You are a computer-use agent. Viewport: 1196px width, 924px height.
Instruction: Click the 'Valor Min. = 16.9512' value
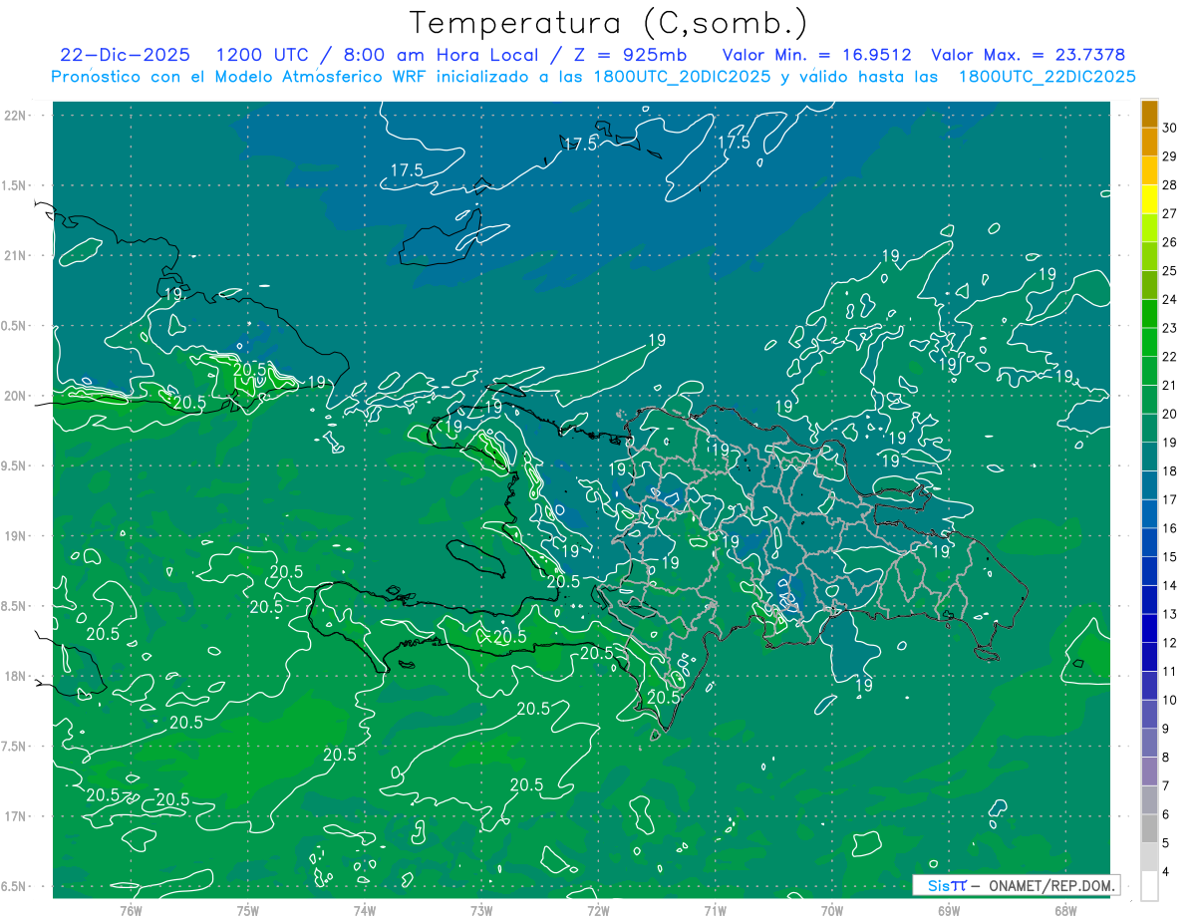[816, 55]
